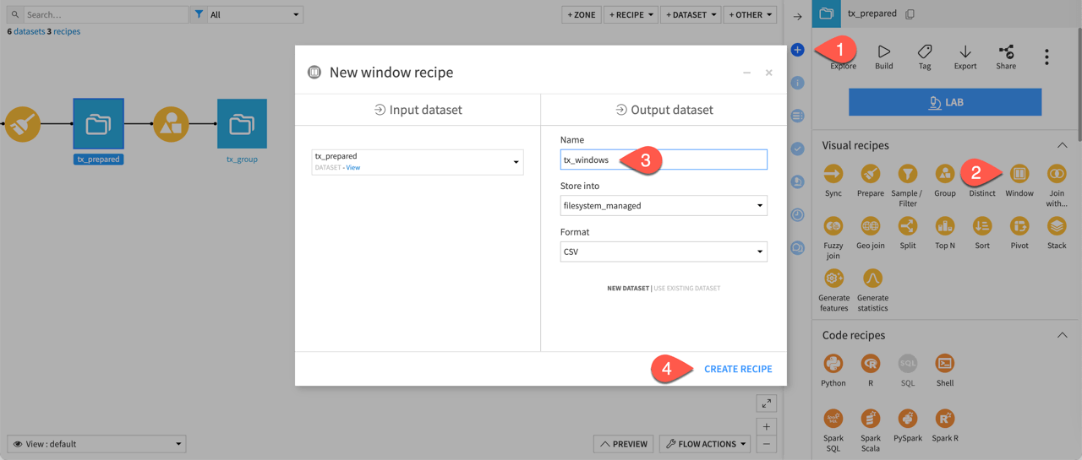Click the zoom in plus button
The height and width of the screenshot is (460, 1082).
(766, 427)
